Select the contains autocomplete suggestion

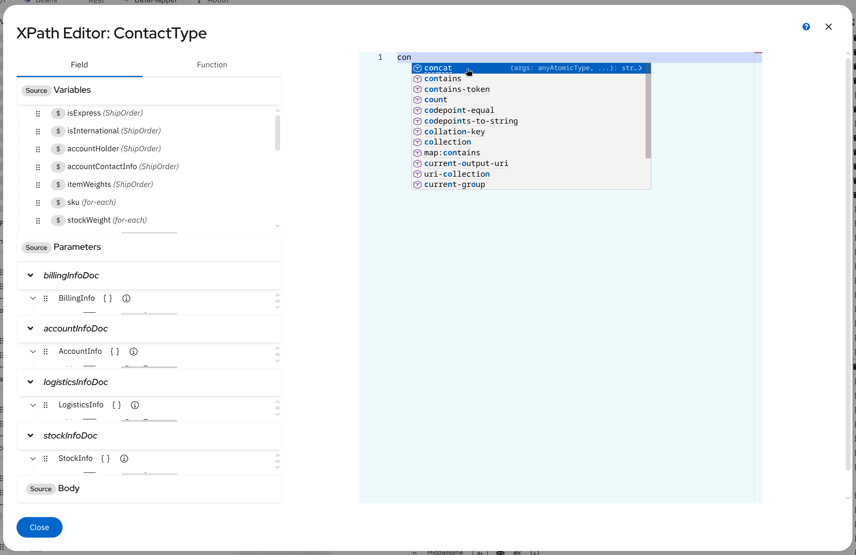529,79
